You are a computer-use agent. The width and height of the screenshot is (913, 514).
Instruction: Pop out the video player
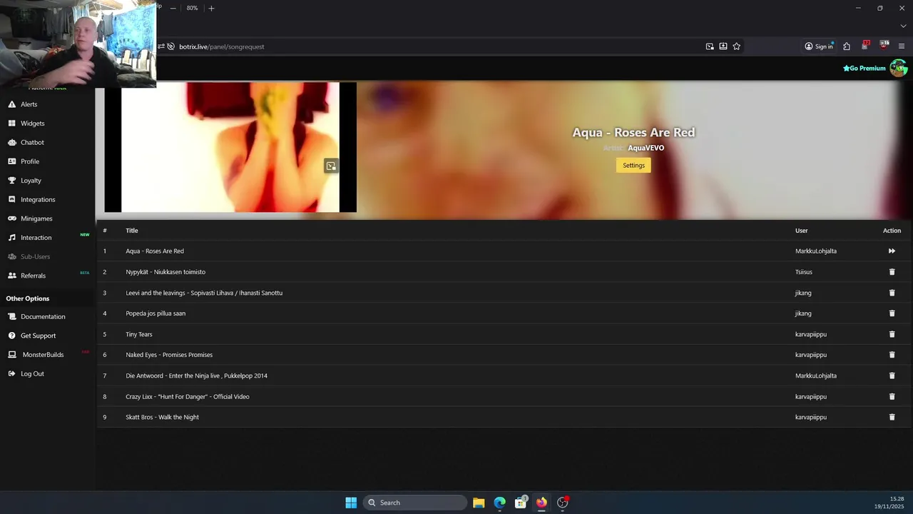pos(331,166)
